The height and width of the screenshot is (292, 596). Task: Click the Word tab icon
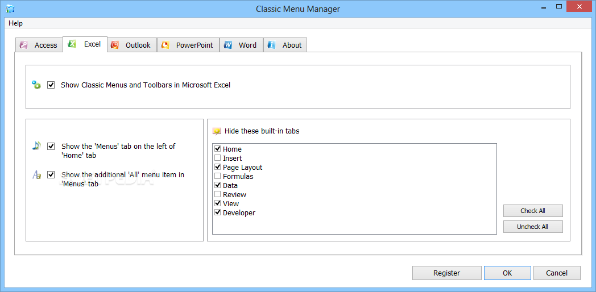(x=228, y=45)
